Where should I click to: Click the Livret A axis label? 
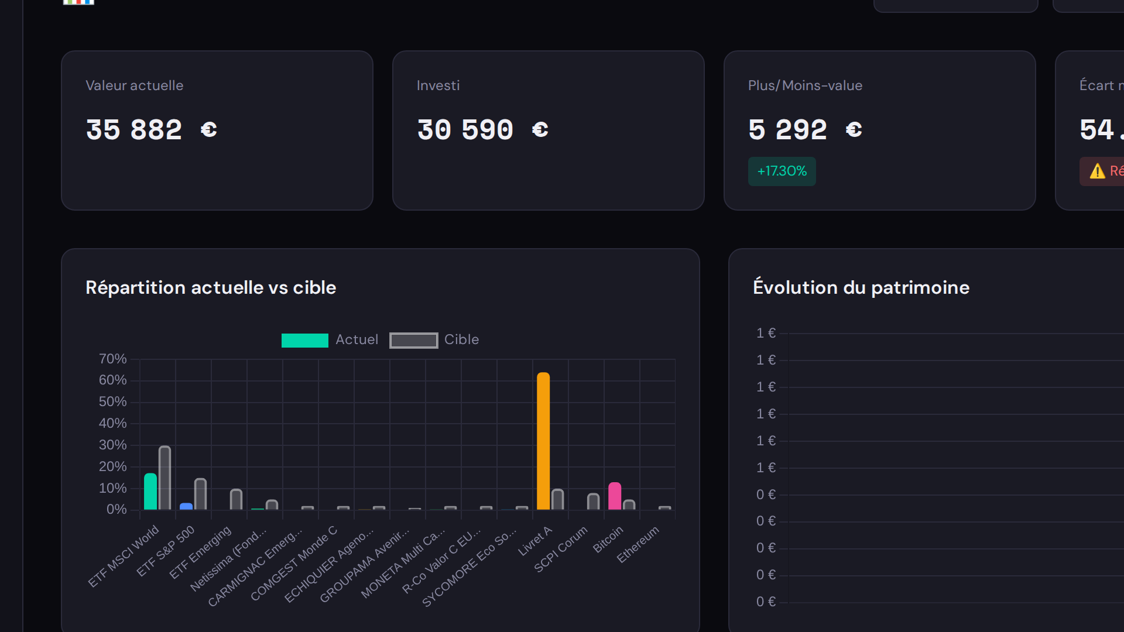click(536, 541)
